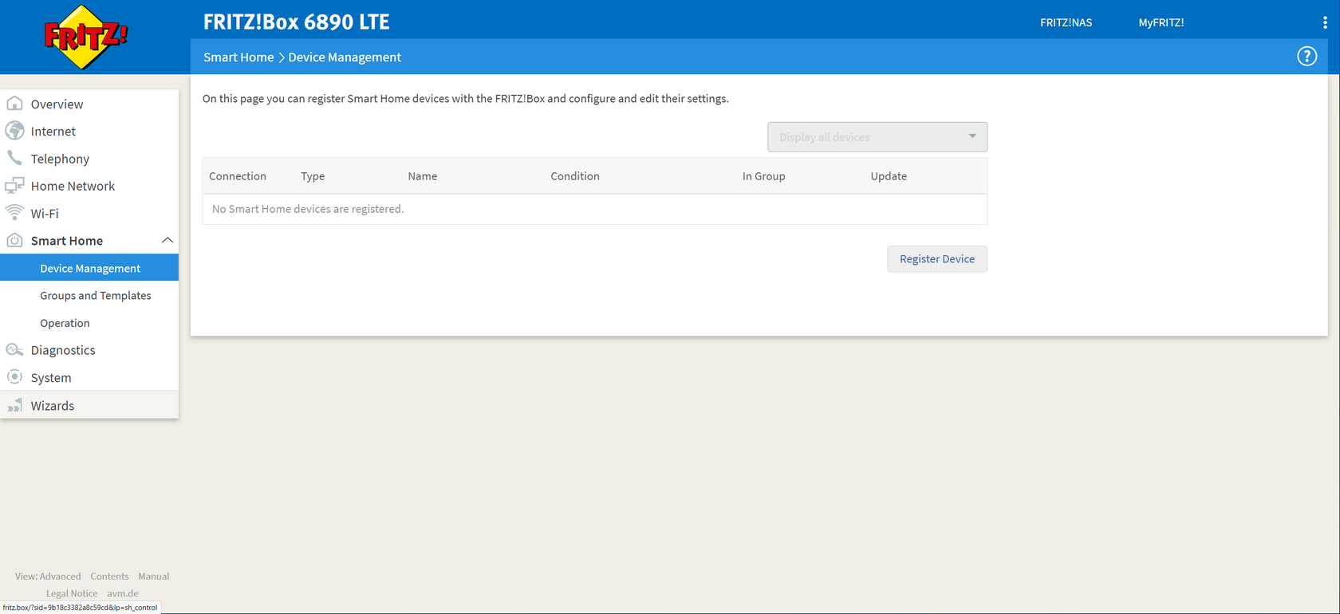Click the Telephony phone icon
Image resolution: width=1340 pixels, height=614 pixels.
click(14, 158)
